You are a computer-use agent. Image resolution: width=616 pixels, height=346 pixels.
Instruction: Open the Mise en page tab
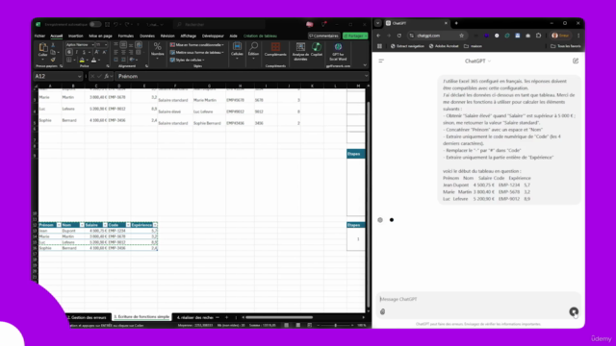[100, 36]
